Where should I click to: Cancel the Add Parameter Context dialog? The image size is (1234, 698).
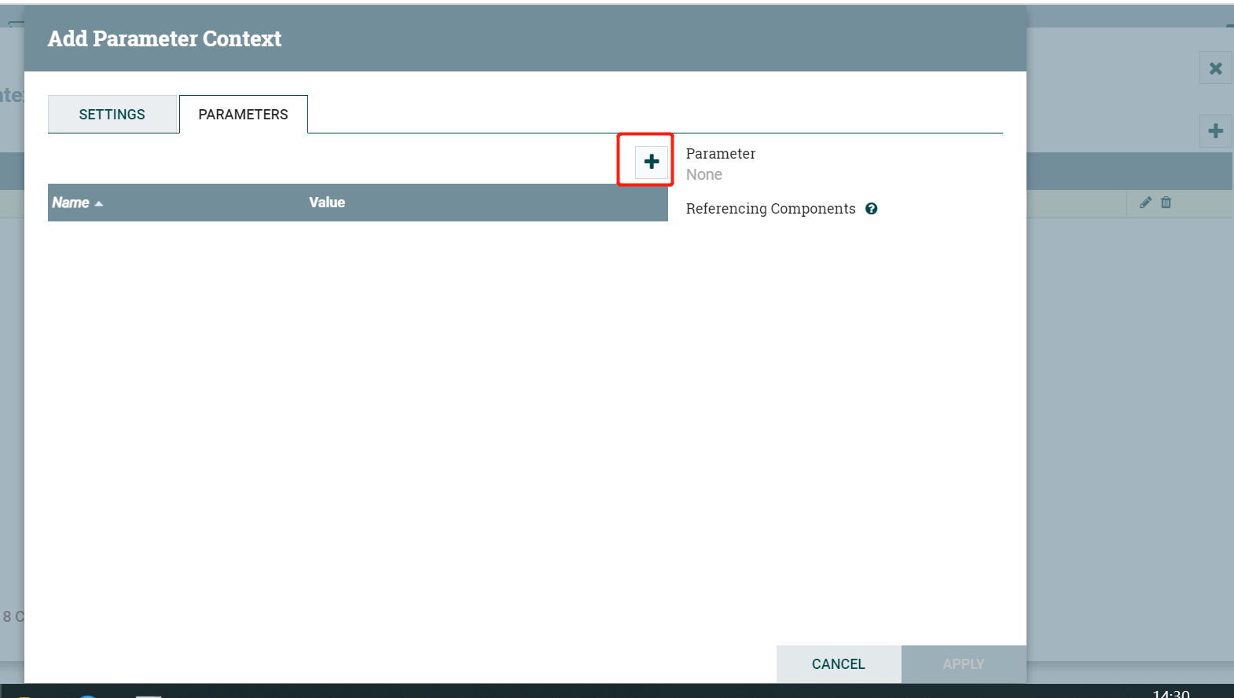(839, 664)
